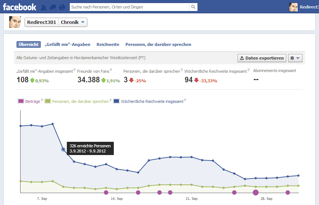Click the purple post marker left of 14. Sep

point(106,193)
